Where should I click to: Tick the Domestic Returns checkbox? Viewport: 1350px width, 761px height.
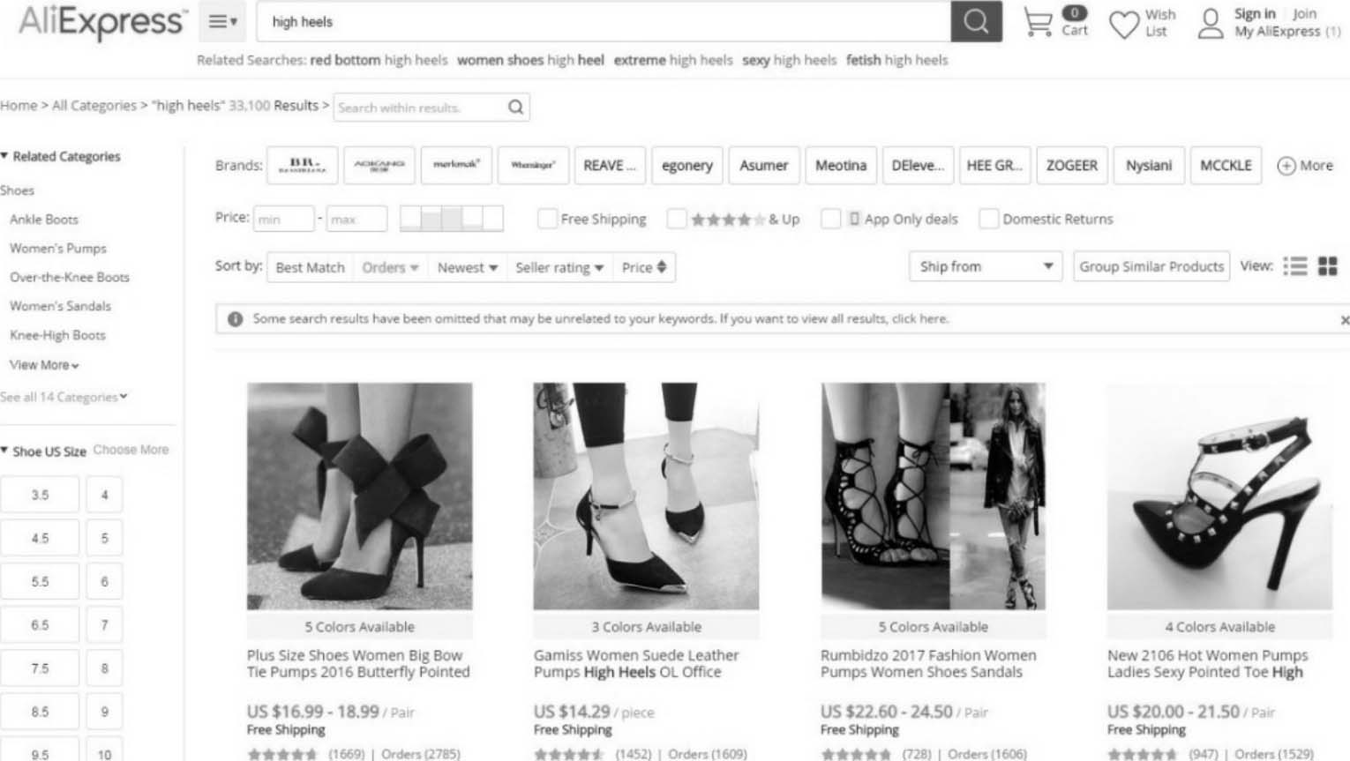pos(989,219)
